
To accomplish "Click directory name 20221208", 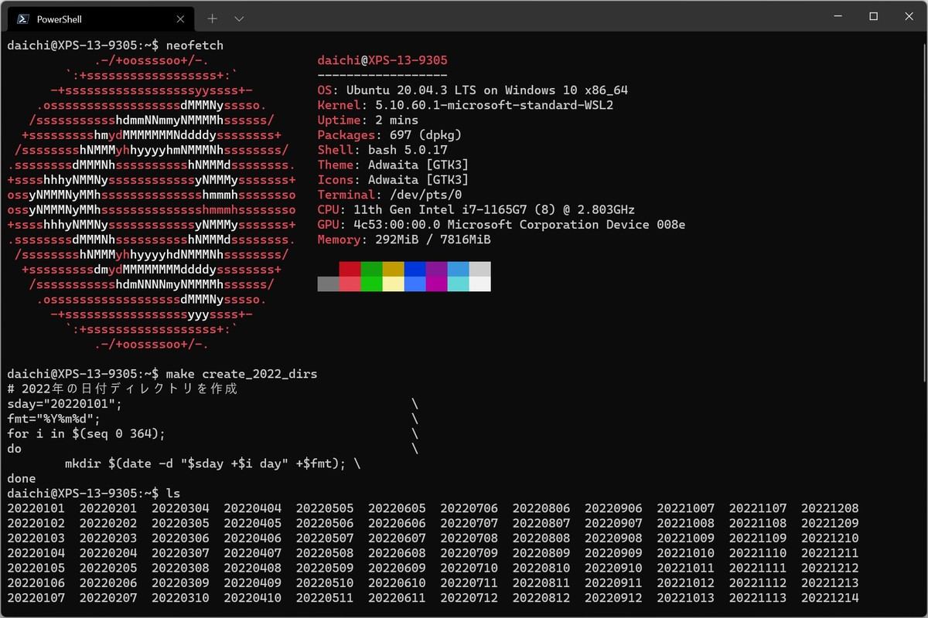I will tap(830, 508).
